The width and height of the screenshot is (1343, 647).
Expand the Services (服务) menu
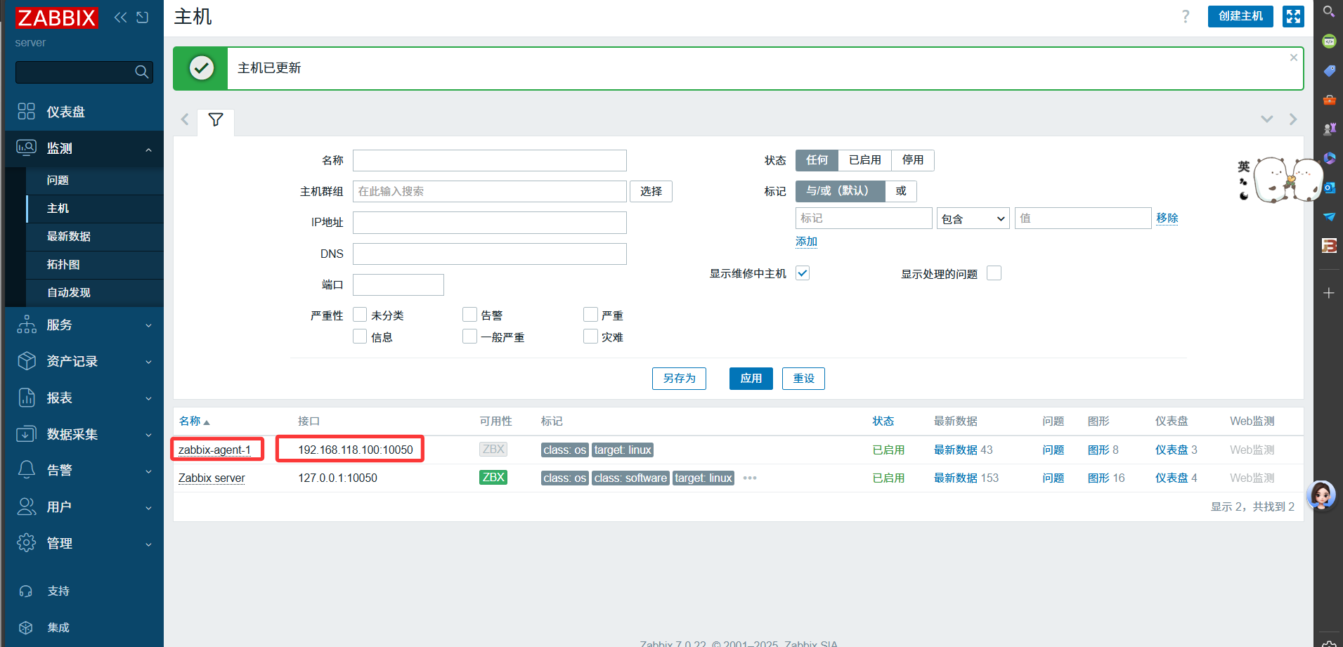pos(84,325)
